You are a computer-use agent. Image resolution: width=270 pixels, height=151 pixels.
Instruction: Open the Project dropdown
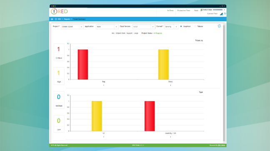pyautogui.click(x=72, y=27)
